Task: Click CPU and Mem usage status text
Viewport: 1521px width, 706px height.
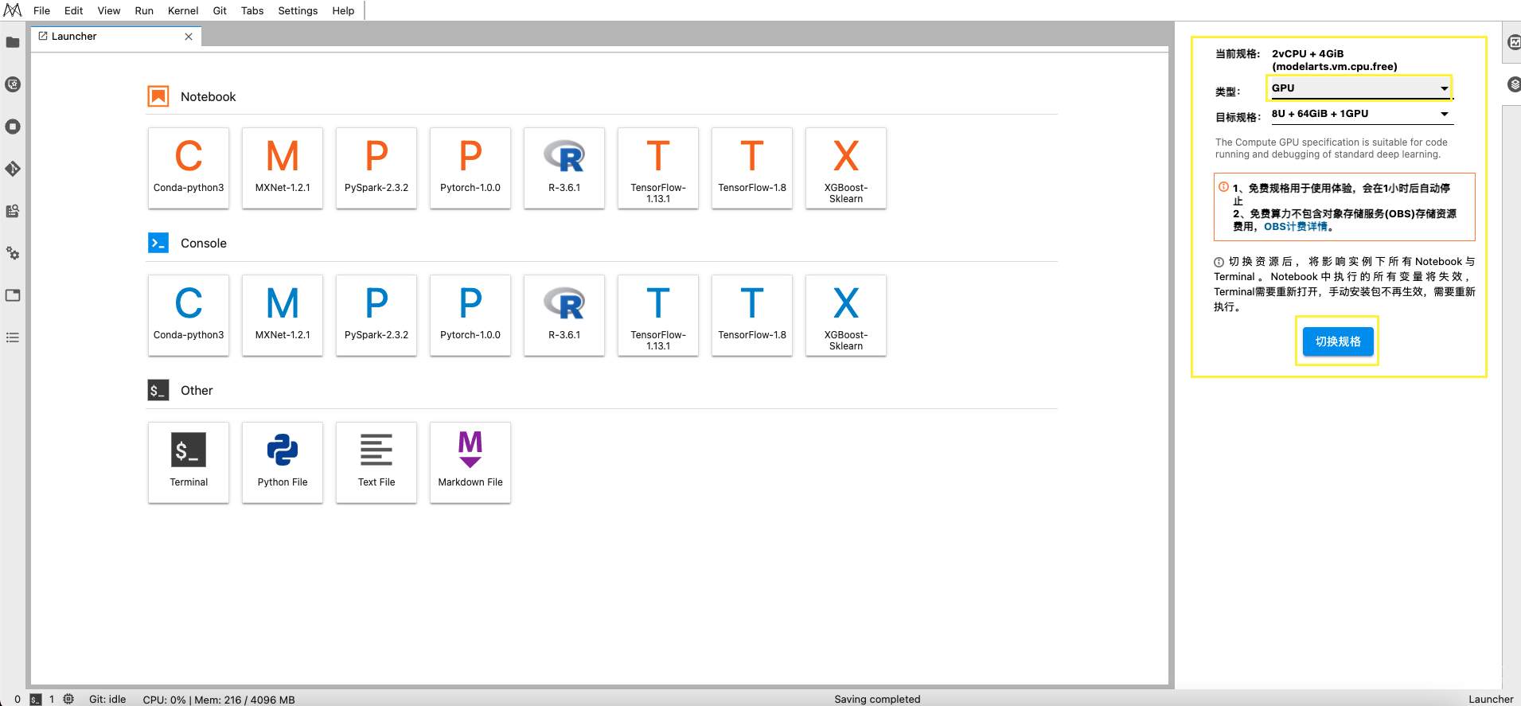Action: pyautogui.click(x=219, y=700)
